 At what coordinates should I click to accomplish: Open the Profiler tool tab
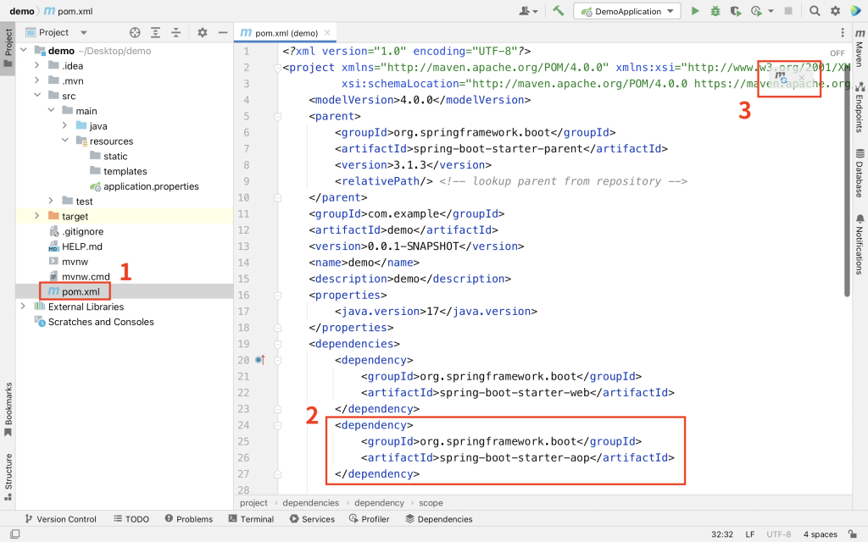pos(370,519)
